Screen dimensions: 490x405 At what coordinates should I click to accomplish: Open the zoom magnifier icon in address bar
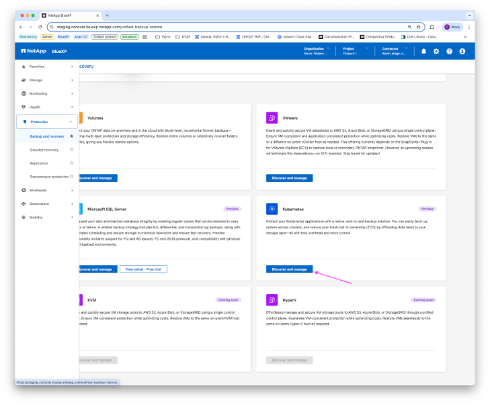tap(410, 27)
